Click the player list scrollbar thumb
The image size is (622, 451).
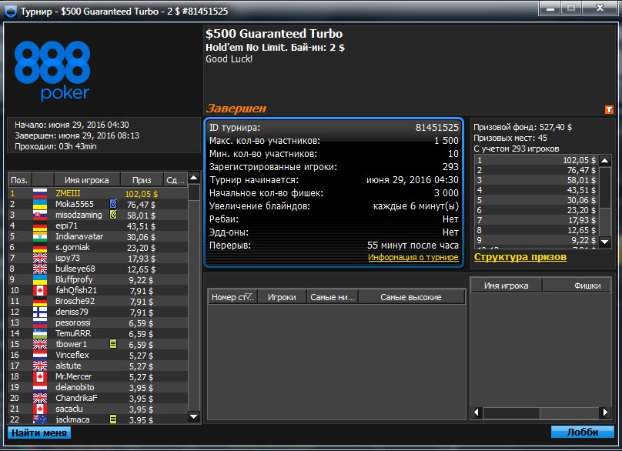click(x=193, y=192)
